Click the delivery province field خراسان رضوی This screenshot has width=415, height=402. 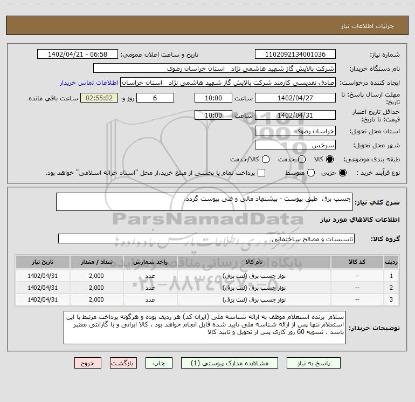coord(295,131)
